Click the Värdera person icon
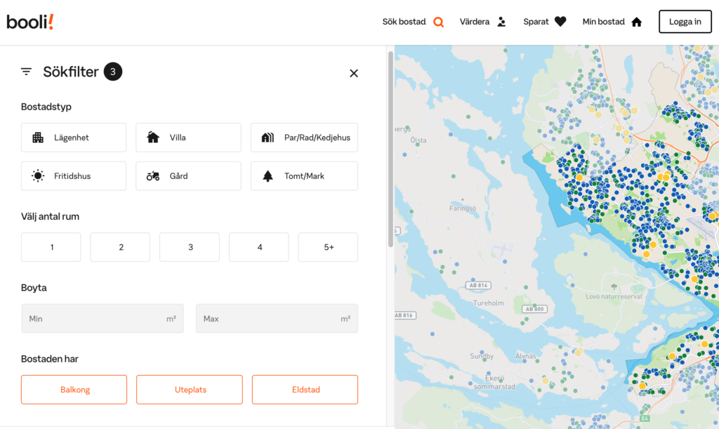Viewport: 719px width, 429px height. [x=501, y=22]
